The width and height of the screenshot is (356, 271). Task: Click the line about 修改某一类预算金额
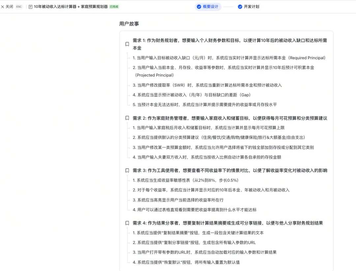point(223,148)
